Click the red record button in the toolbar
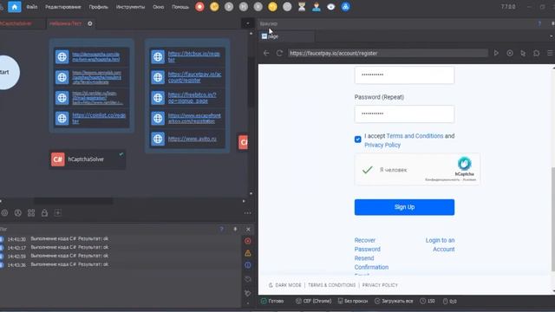 [199, 7]
